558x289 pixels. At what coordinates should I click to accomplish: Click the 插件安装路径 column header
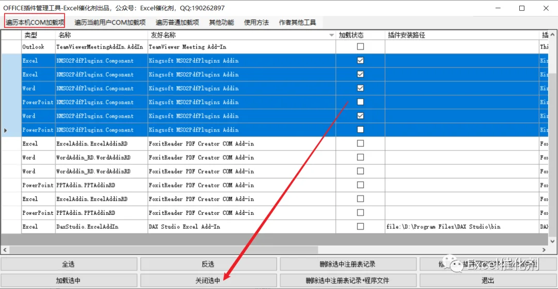(x=462, y=35)
